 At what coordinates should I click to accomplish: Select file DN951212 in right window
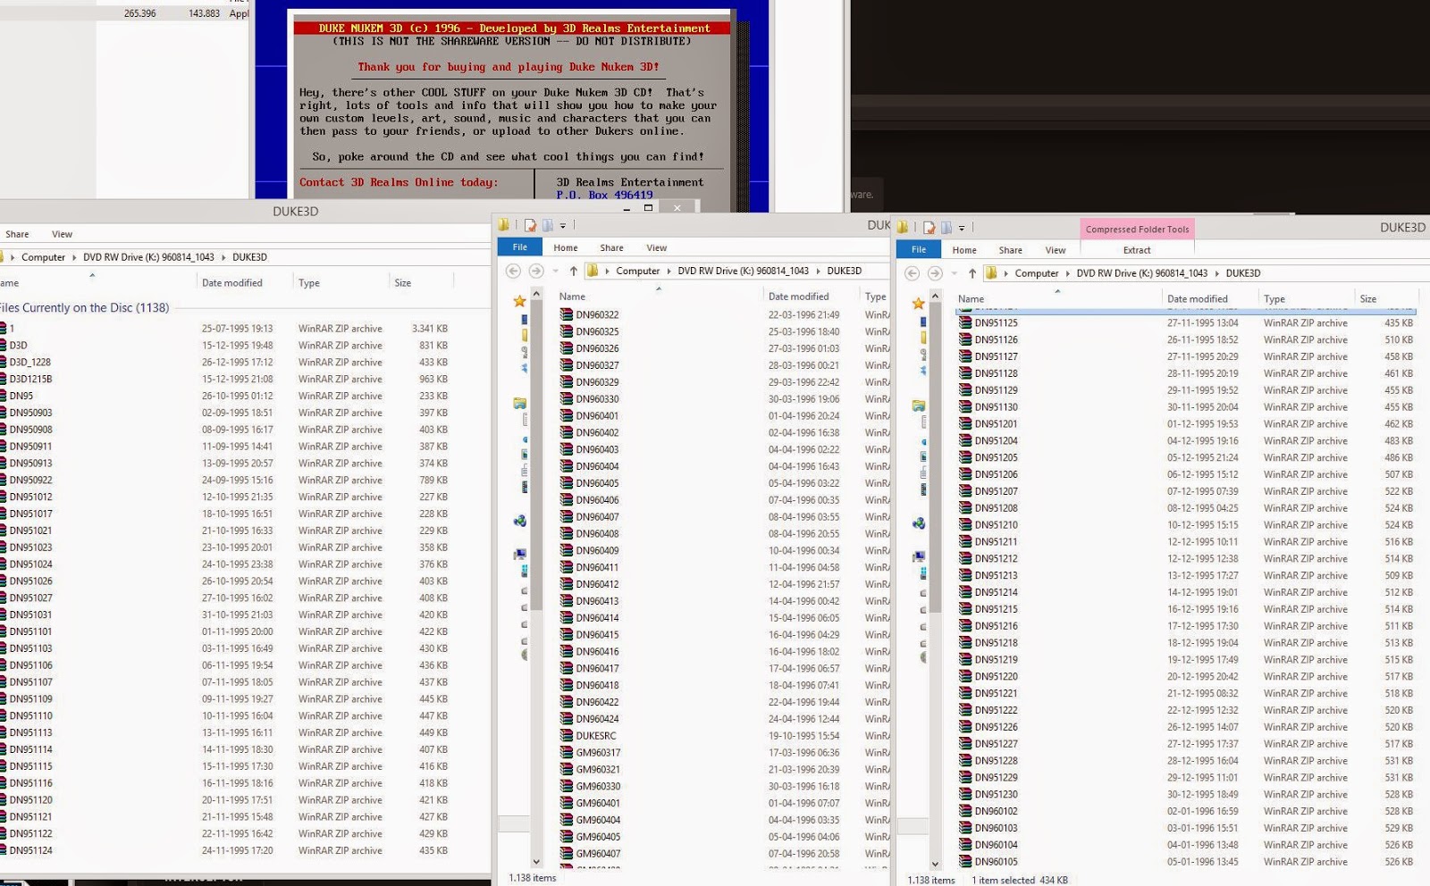tap(996, 558)
